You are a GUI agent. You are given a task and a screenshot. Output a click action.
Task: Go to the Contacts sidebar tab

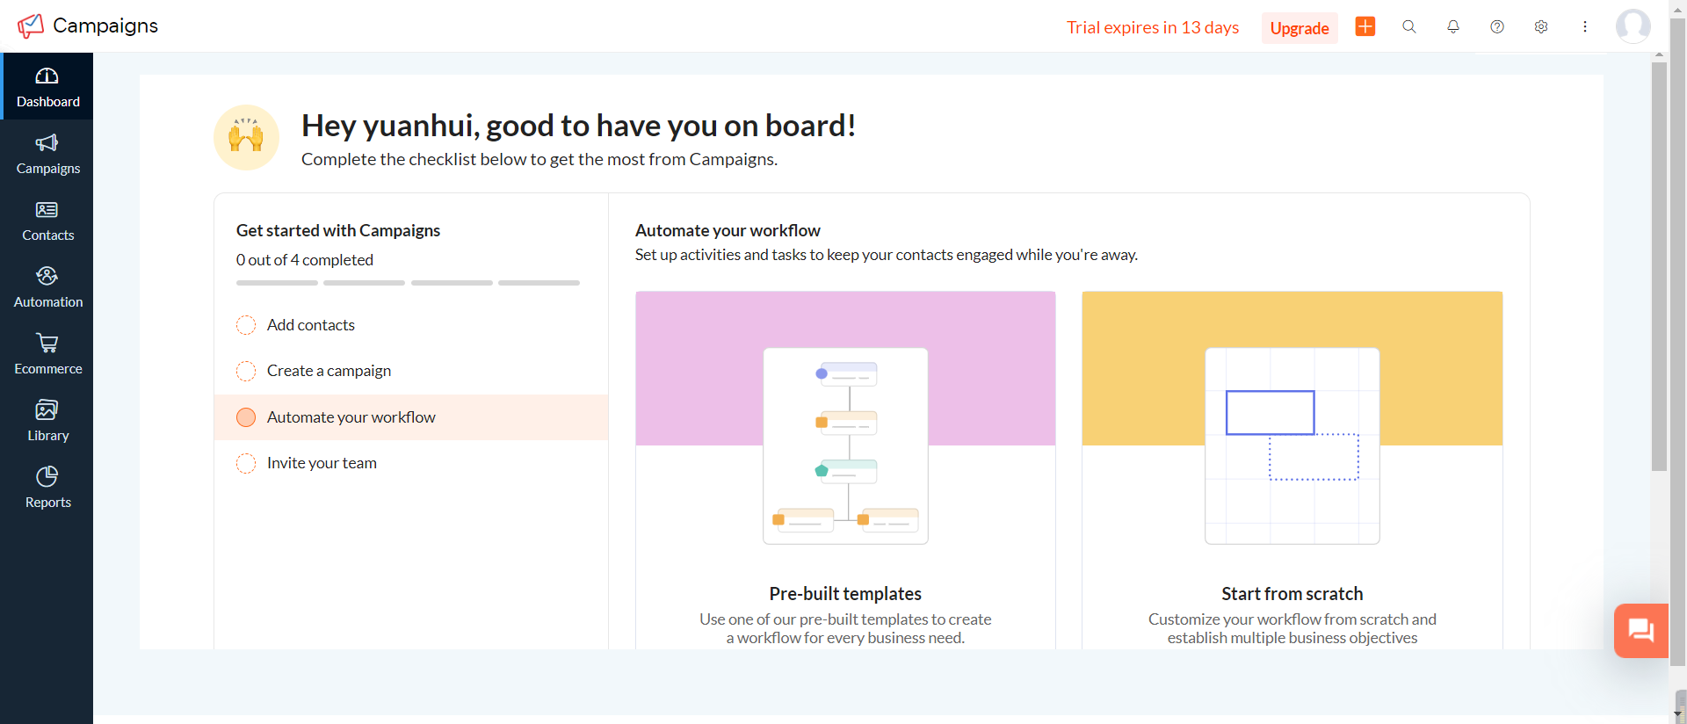(47, 221)
